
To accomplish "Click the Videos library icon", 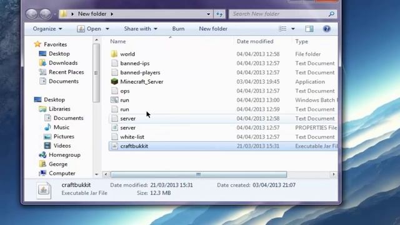I will pos(47,146).
